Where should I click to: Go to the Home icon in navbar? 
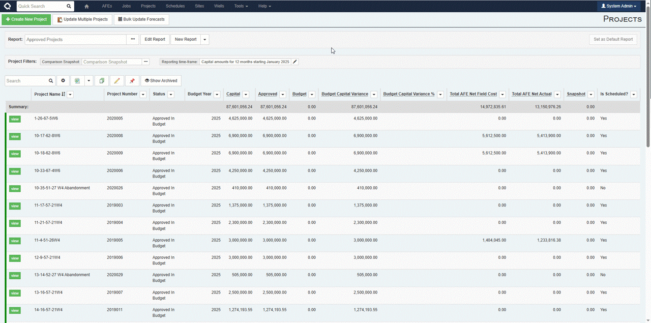coord(86,6)
